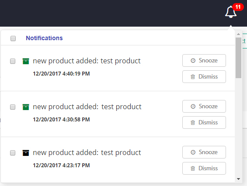Click the red 11 notification badge
Screen dimensions: 247x186
[x=238, y=7]
